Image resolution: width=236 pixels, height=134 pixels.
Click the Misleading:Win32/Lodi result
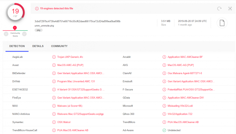tap(180, 106)
